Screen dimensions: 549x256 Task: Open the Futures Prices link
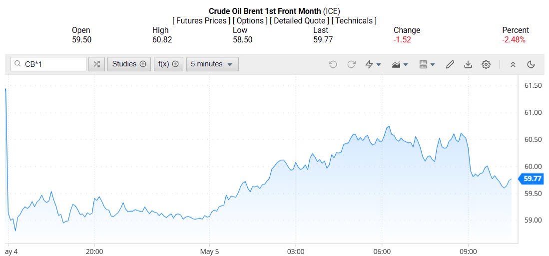201,20
